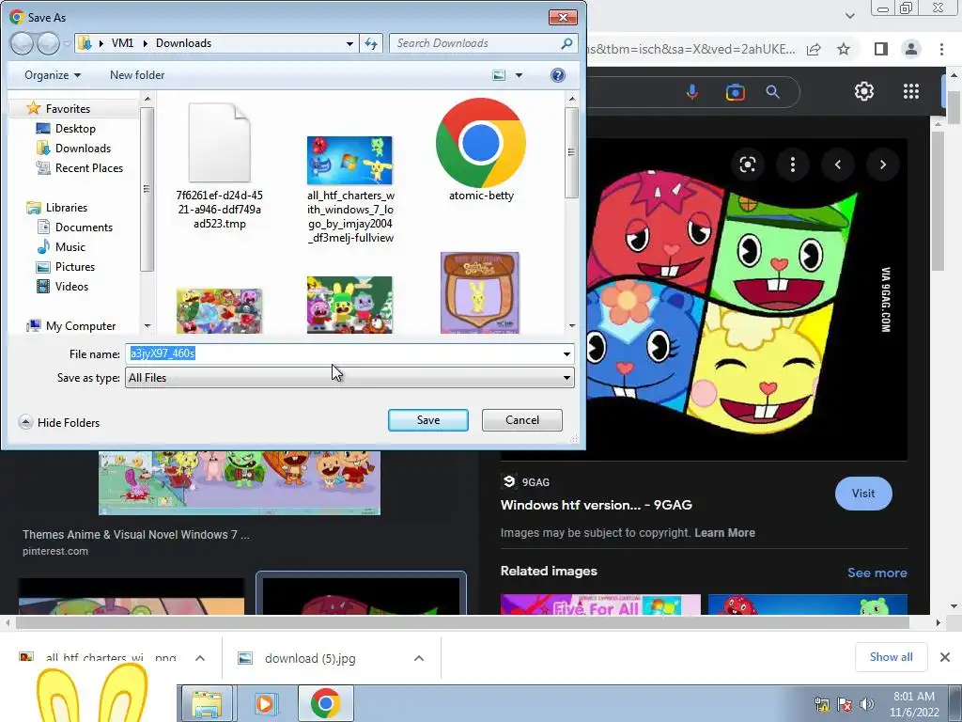Select the atomic-betty Chrome file
Screen dimensions: 962x722
click(481, 150)
